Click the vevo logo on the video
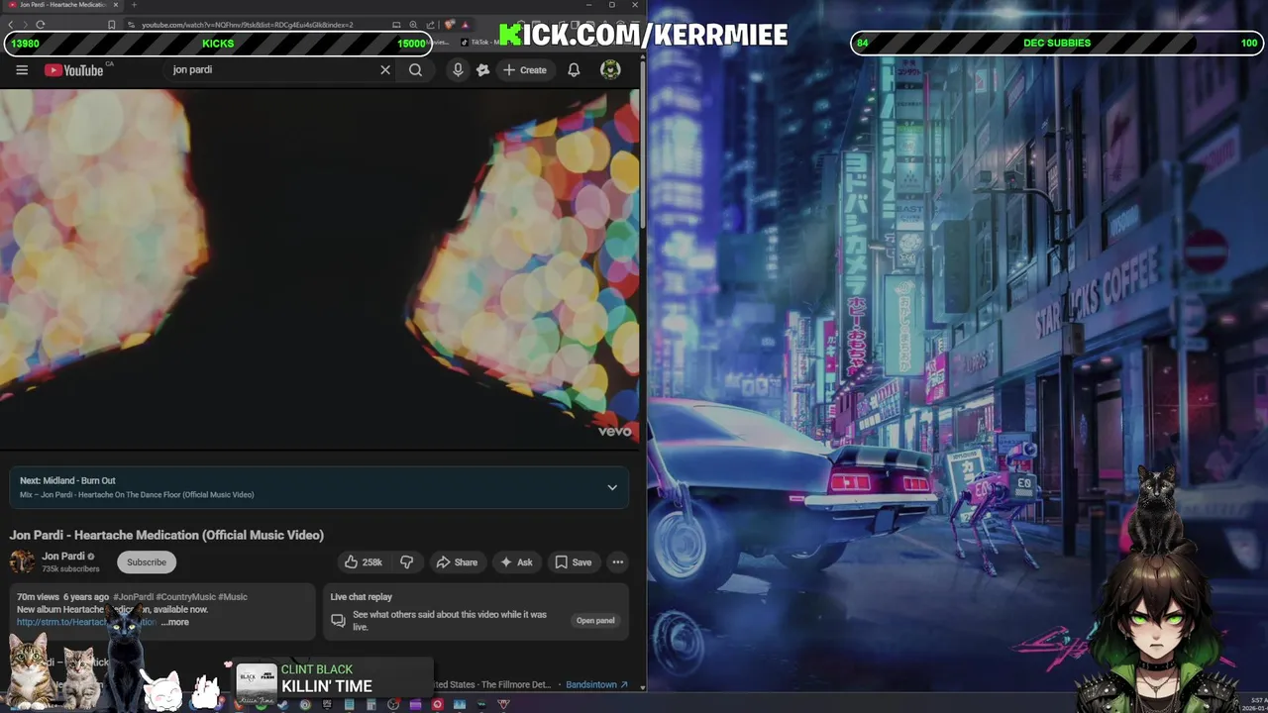This screenshot has width=1268, height=713. coord(614,431)
